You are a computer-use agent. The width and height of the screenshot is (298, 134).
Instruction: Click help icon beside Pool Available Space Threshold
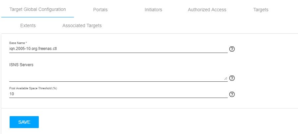pyautogui.click(x=232, y=94)
